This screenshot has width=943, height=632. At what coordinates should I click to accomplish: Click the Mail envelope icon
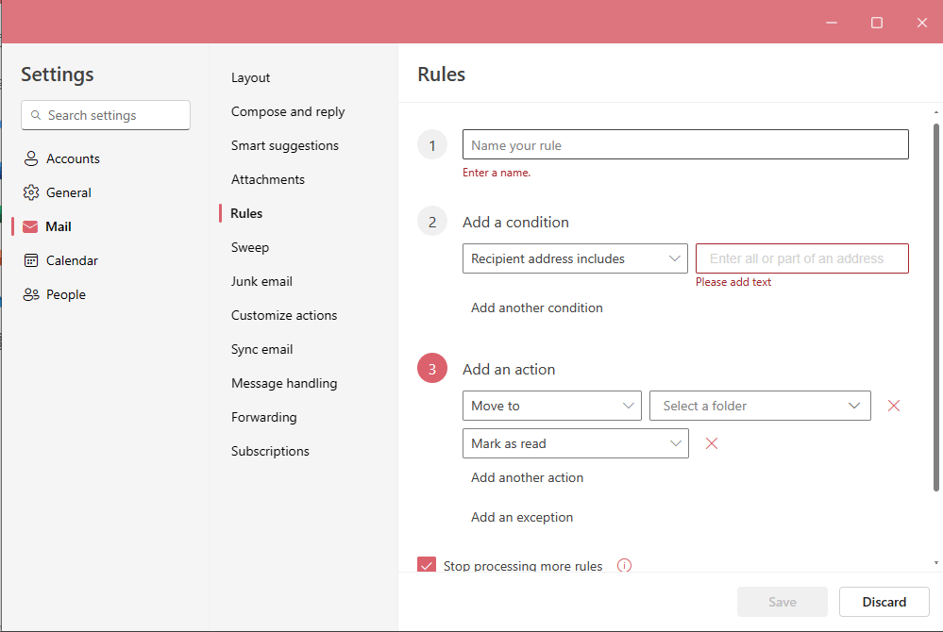click(30, 226)
